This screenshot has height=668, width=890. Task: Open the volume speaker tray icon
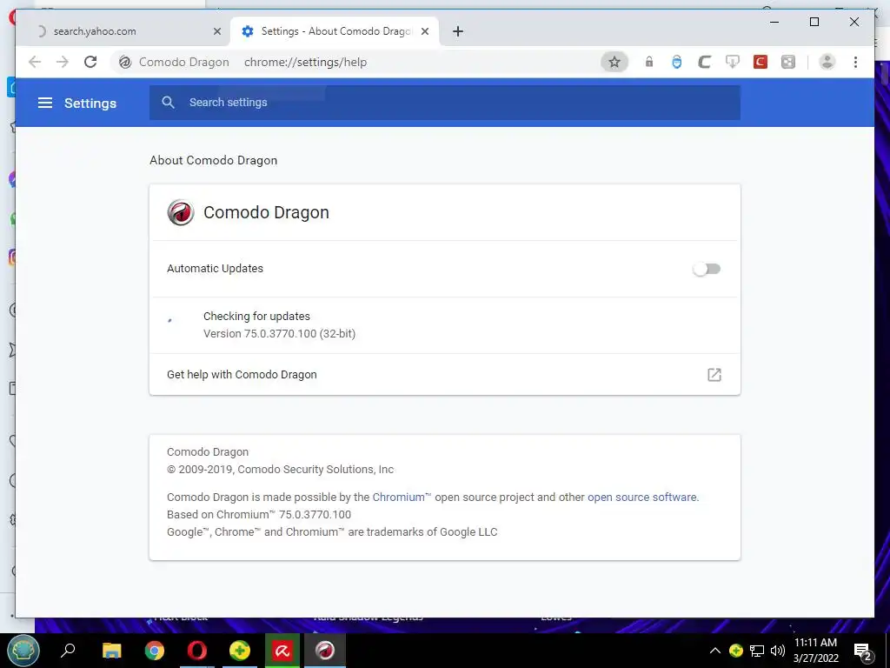(777, 651)
